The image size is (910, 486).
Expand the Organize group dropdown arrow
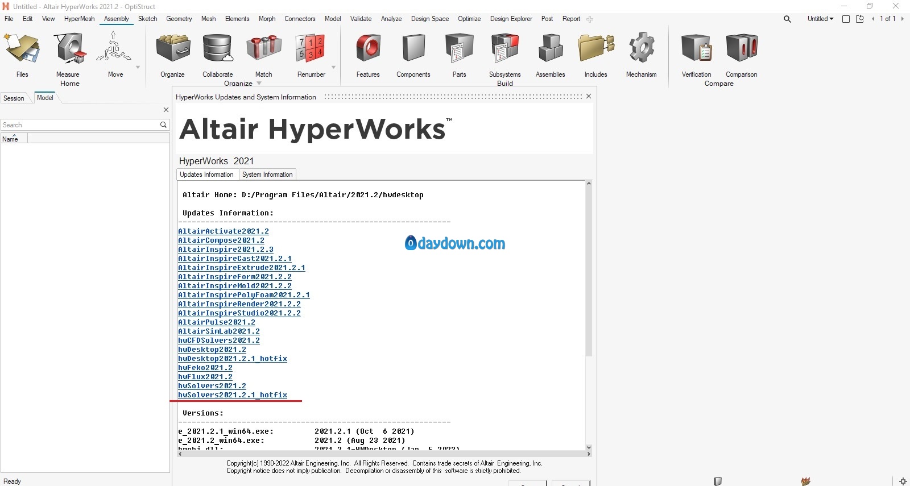click(x=333, y=67)
